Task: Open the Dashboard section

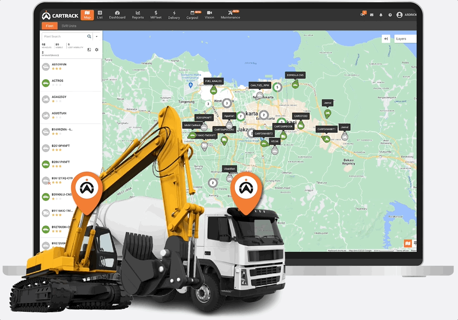Action: tap(117, 14)
